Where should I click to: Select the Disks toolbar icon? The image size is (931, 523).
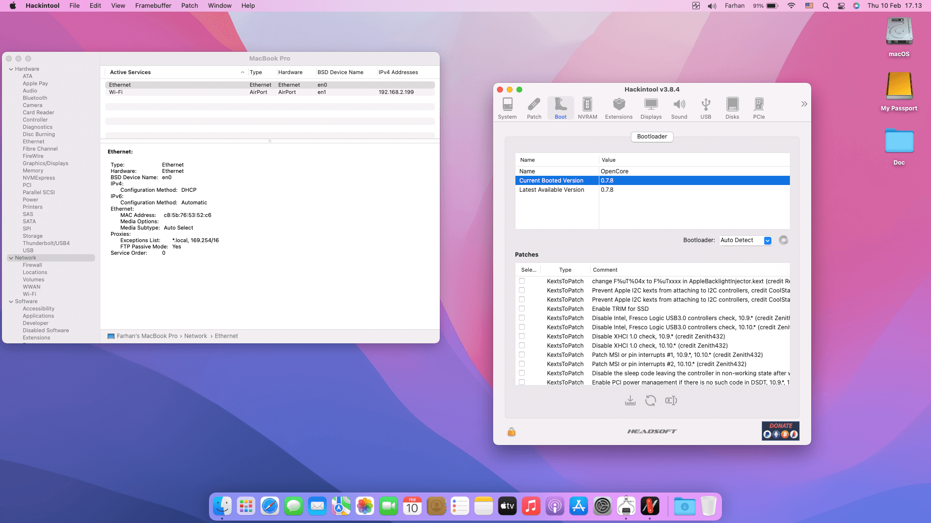point(732,108)
